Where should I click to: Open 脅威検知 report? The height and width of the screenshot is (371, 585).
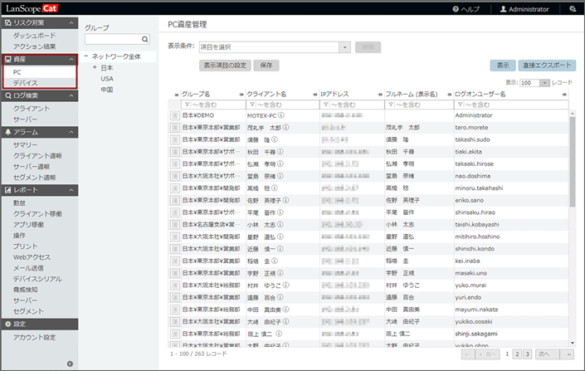click(x=26, y=290)
